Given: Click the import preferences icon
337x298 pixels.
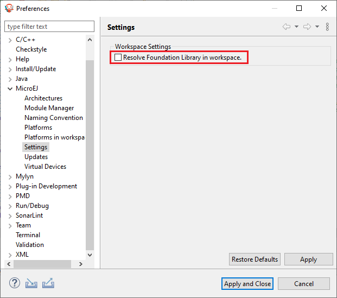Looking at the screenshot, I should (x=31, y=283).
